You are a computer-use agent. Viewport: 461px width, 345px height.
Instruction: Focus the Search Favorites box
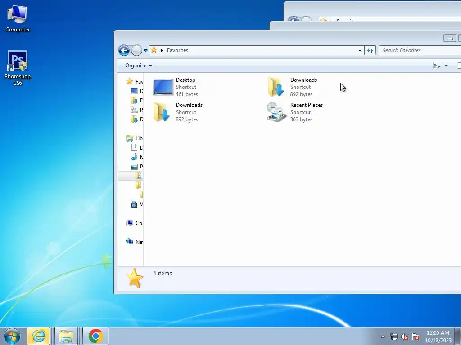420,50
